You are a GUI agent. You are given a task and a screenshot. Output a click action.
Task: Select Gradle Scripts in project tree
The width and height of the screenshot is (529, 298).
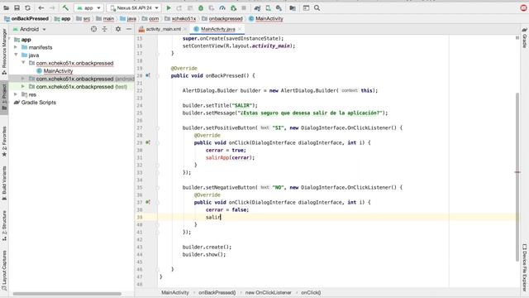39,103
